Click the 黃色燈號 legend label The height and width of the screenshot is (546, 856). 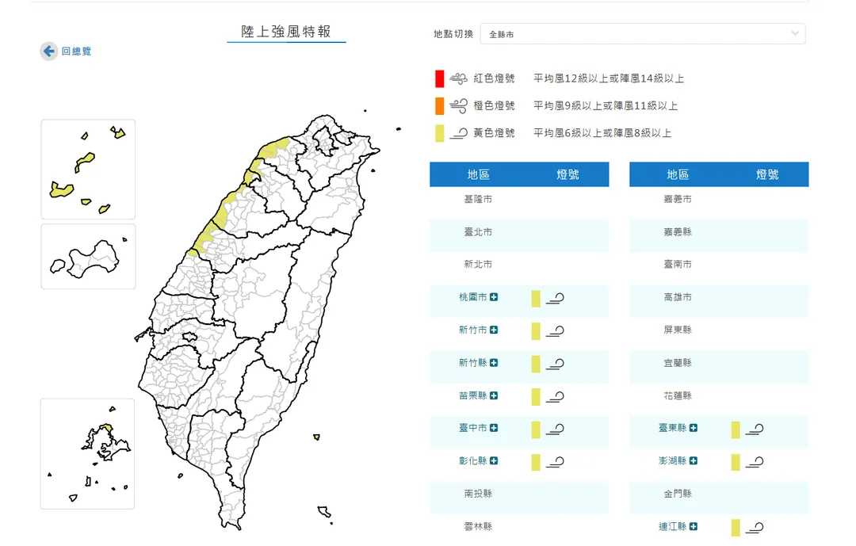[x=494, y=133]
